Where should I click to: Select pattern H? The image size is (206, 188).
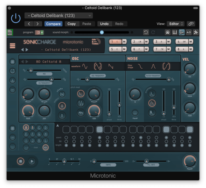(x=46, y=134)
